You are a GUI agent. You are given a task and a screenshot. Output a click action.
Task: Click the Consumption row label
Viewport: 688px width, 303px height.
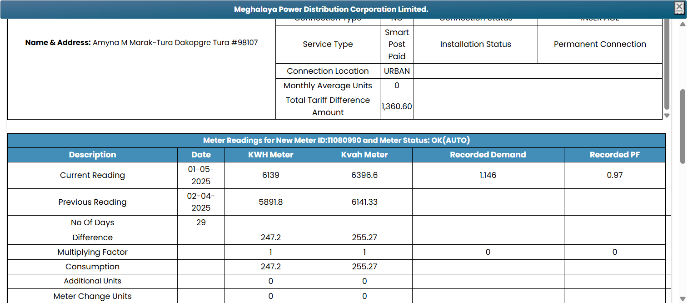click(92, 267)
